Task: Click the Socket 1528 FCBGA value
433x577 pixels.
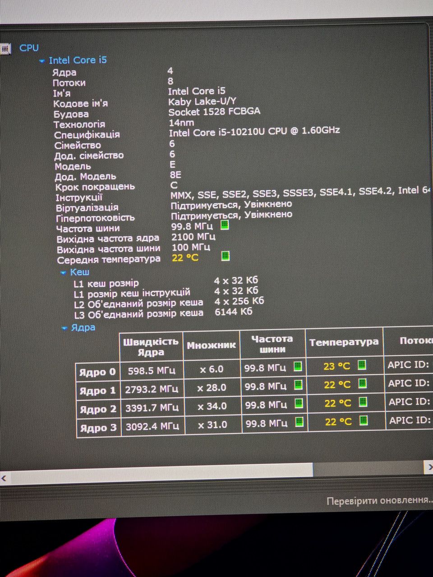Action: [x=214, y=111]
